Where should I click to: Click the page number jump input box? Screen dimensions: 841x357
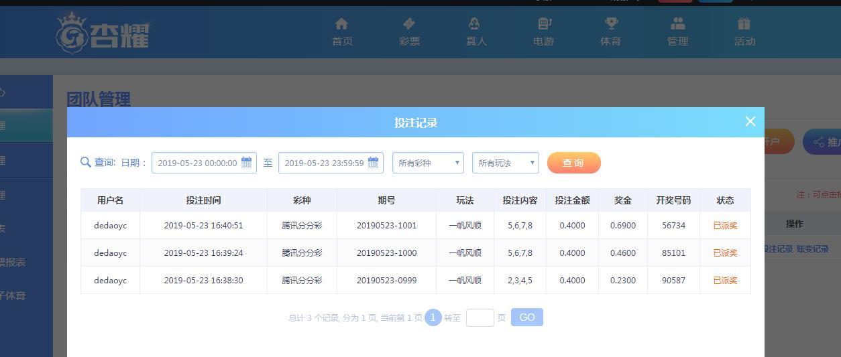[x=480, y=317]
